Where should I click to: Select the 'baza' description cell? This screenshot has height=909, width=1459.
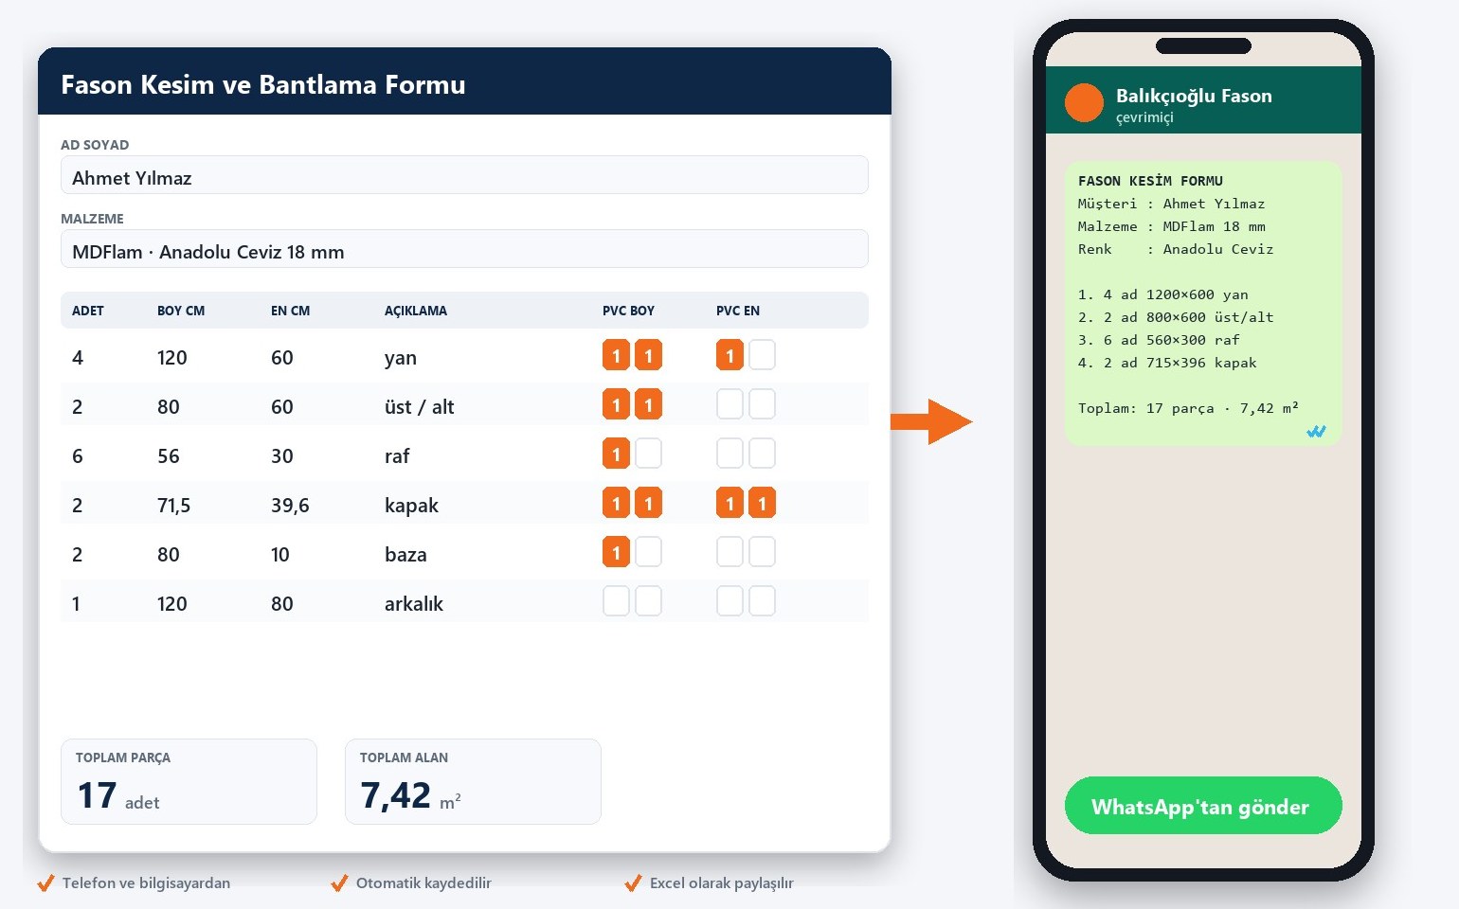[x=405, y=555]
